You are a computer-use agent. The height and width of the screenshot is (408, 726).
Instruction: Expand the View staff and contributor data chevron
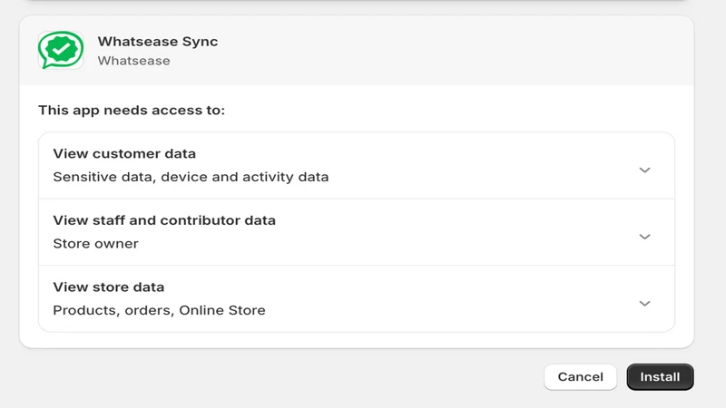pos(644,237)
